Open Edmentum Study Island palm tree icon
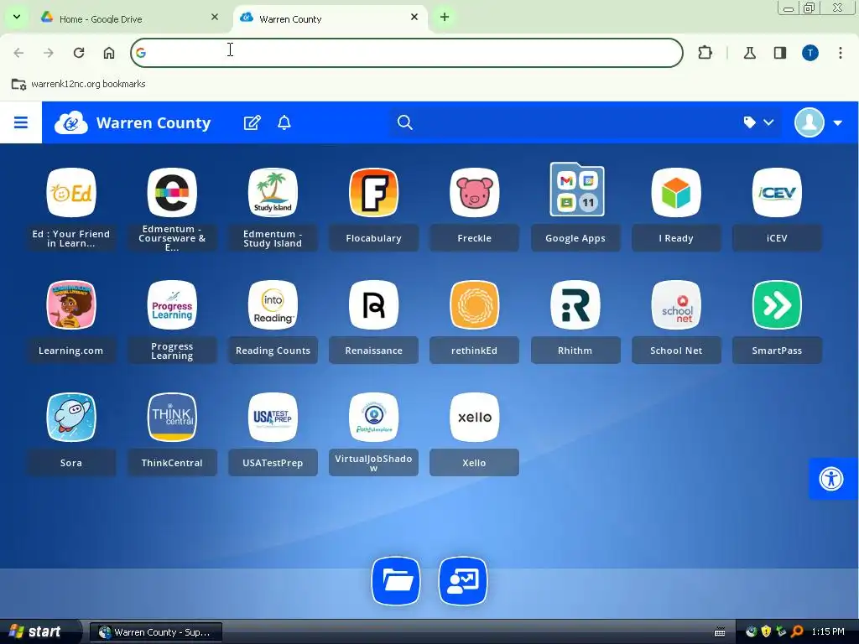Screen dimensions: 859x644 [273, 193]
